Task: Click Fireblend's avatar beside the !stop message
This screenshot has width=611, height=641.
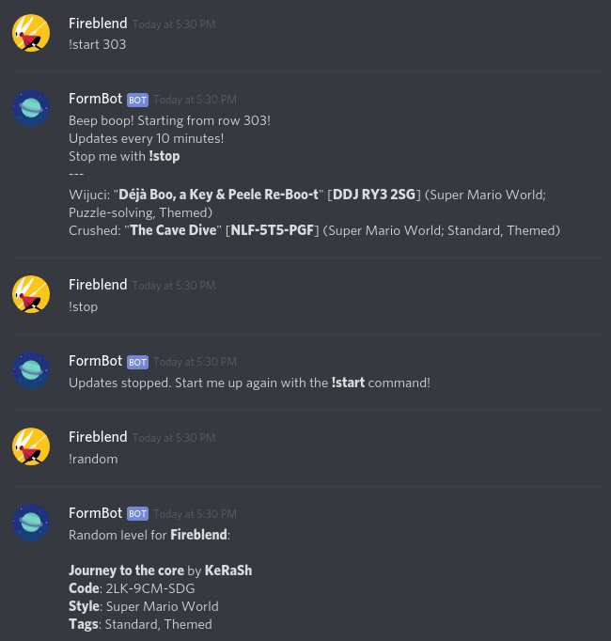Action: point(31,294)
